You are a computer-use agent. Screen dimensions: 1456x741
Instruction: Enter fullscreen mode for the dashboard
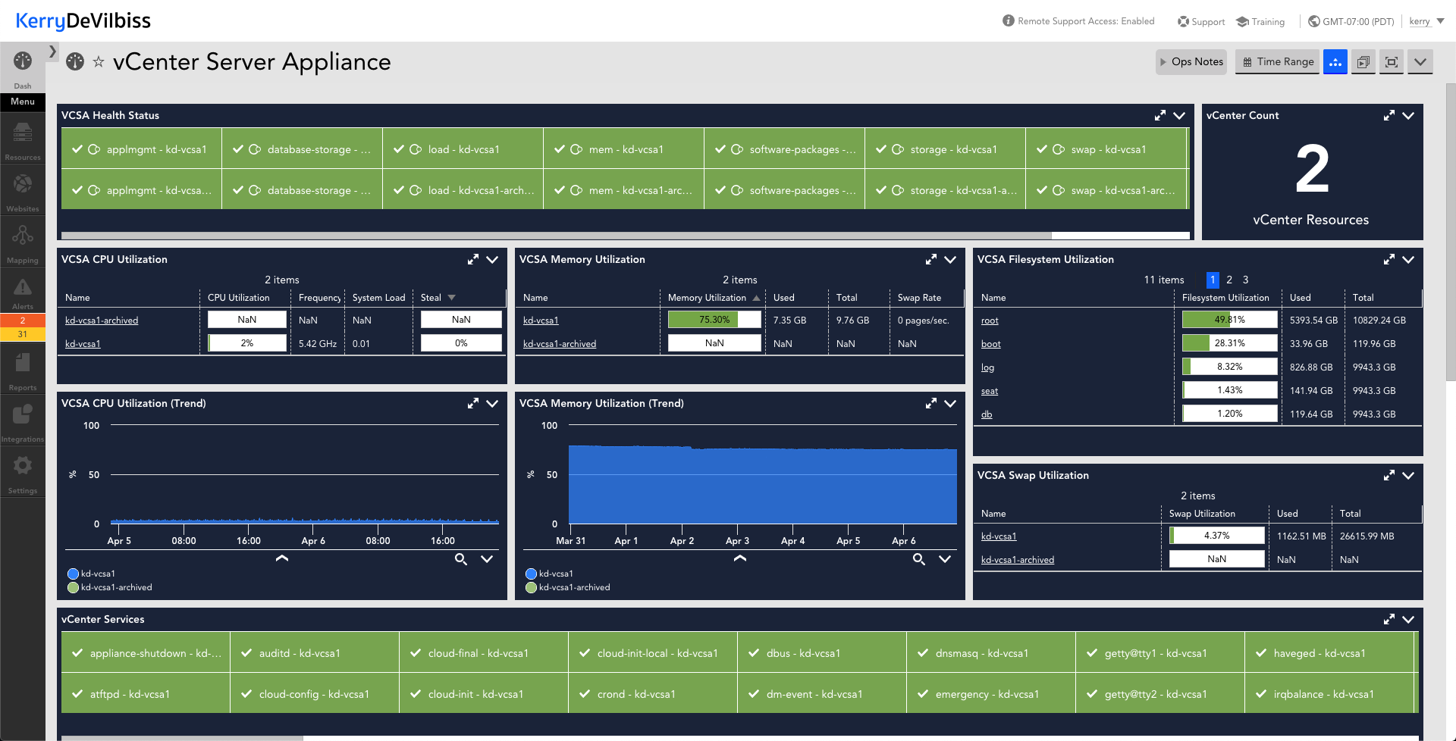1392,62
